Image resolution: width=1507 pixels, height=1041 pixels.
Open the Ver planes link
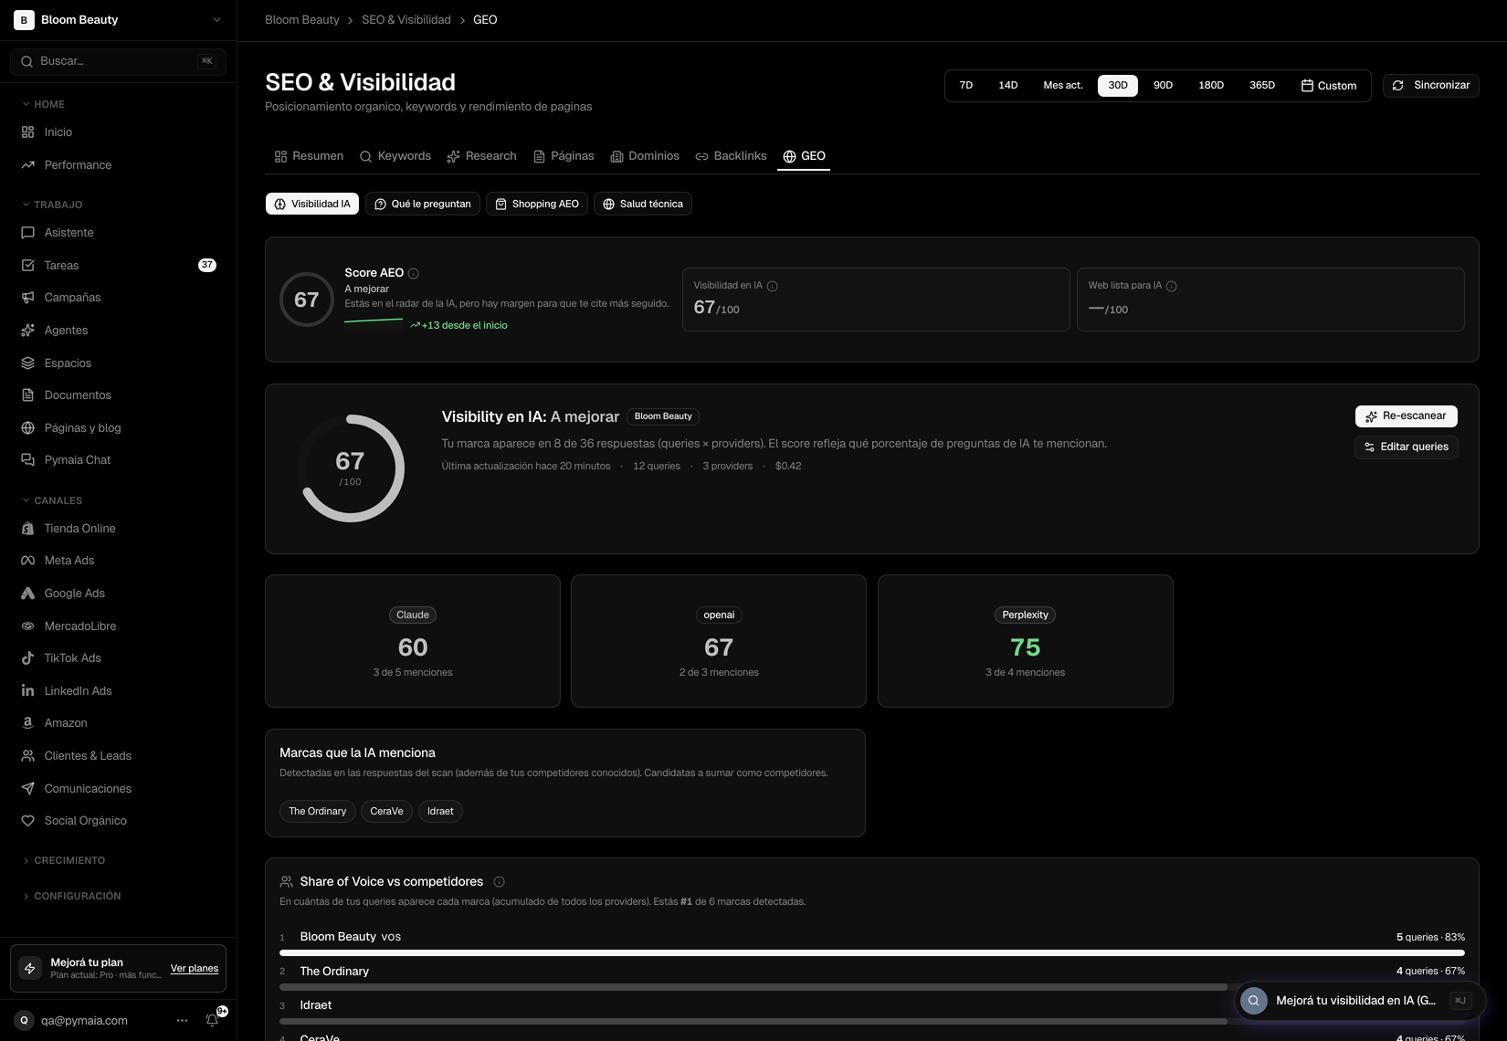[x=195, y=969]
